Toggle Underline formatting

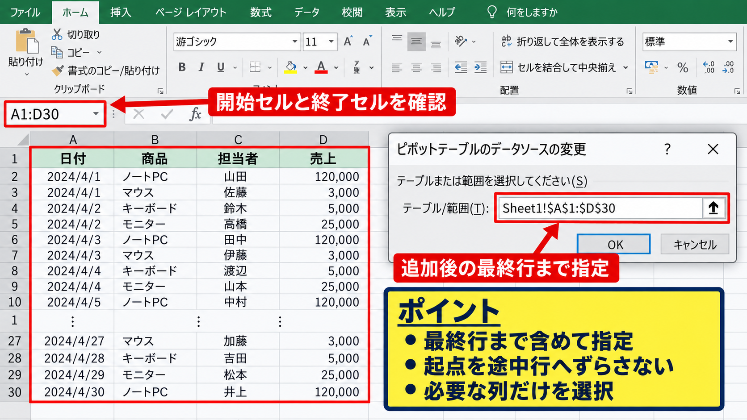(221, 67)
